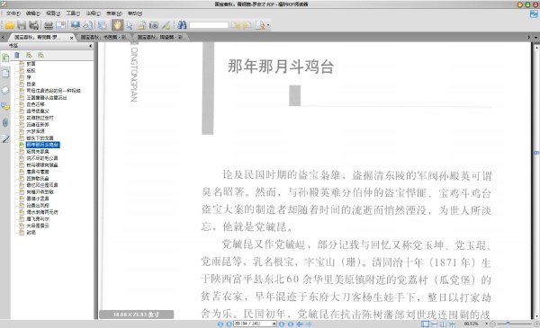Open the search options dropdown arrow

point(268,25)
